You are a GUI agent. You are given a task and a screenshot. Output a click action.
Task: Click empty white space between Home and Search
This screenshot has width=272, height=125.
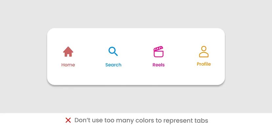click(x=90, y=56)
